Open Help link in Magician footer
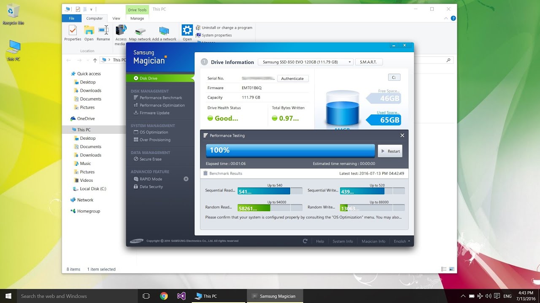The width and height of the screenshot is (540, 303). (x=320, y=241)
